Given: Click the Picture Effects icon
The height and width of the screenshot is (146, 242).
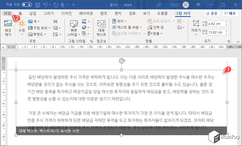Looking at the screenshot, I should 84,27.
